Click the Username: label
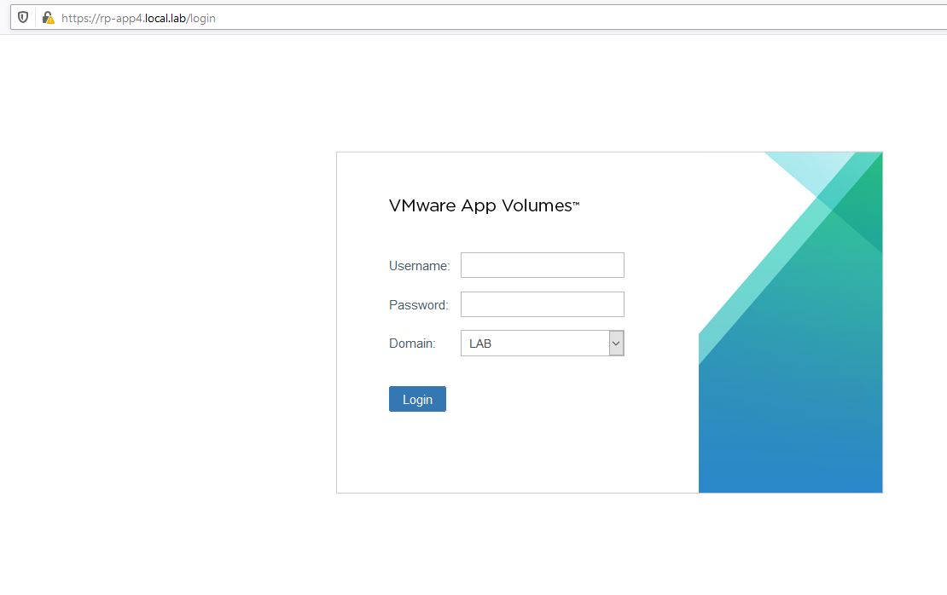 (419, 265)
